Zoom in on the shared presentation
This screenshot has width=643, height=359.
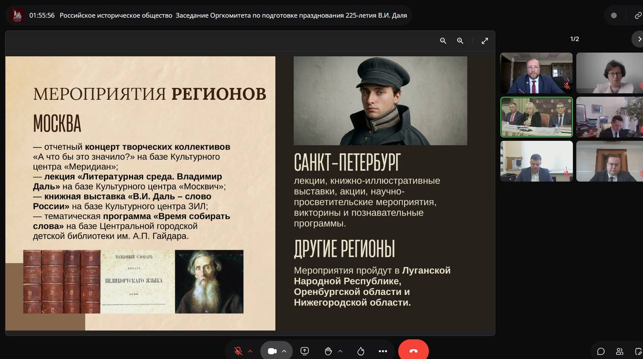point(460,41)
